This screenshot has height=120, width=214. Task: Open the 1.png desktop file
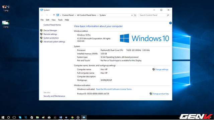[6, 8]
